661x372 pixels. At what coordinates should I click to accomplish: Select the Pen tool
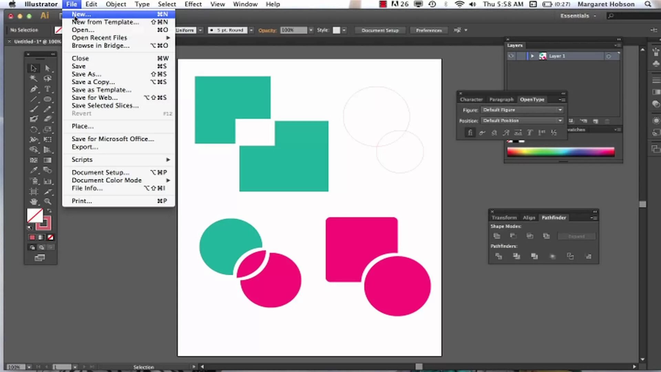[33, 89]
